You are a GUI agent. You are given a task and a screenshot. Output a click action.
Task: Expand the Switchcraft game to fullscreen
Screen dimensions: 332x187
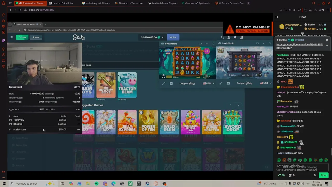[164, 83]
